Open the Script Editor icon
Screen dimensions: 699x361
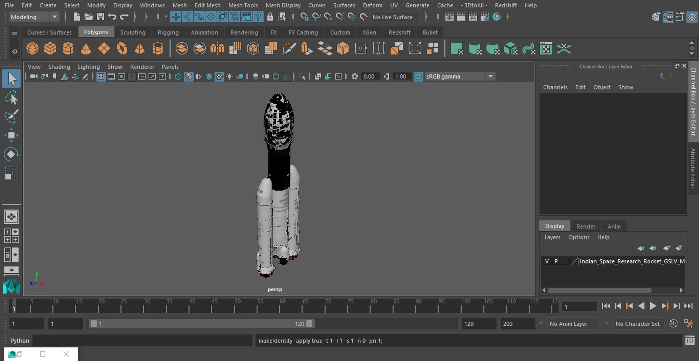[x=690, y=341]
